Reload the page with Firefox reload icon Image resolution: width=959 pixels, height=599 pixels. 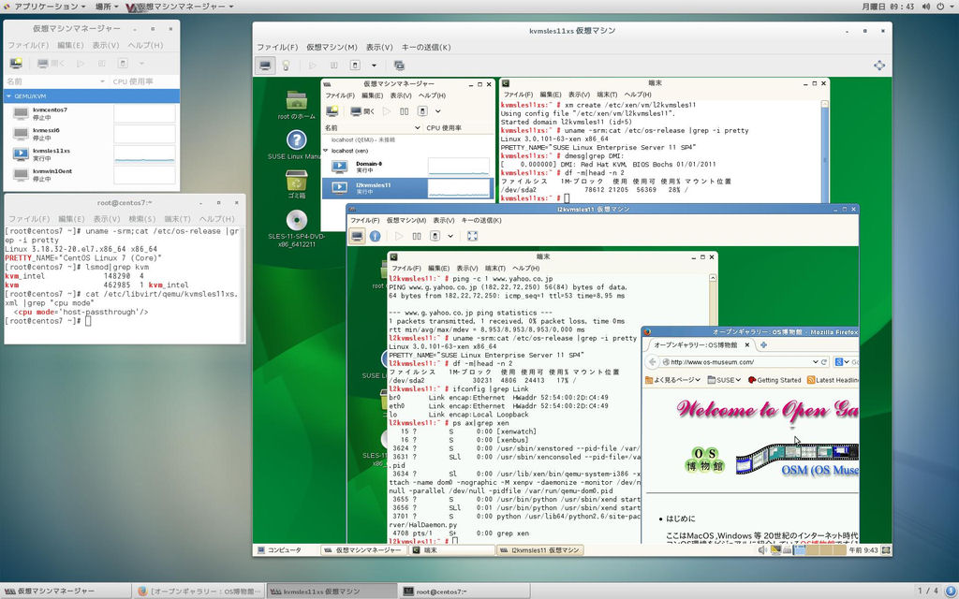pos(824,362)
